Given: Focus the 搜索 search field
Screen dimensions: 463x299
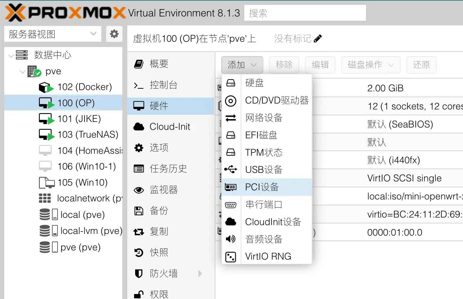Looking at the screenshot, I should coord(305,13).
